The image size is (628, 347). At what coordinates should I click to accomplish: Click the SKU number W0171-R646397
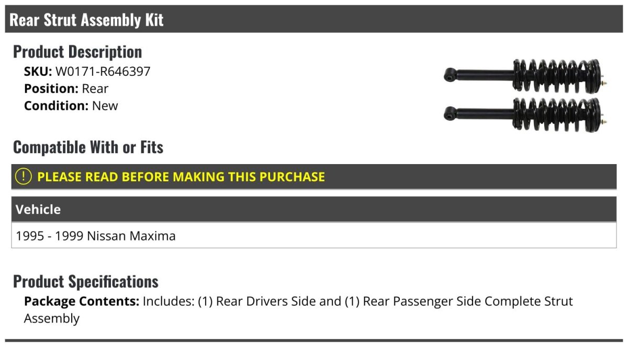pyautogui.click(x=103, y=72)
